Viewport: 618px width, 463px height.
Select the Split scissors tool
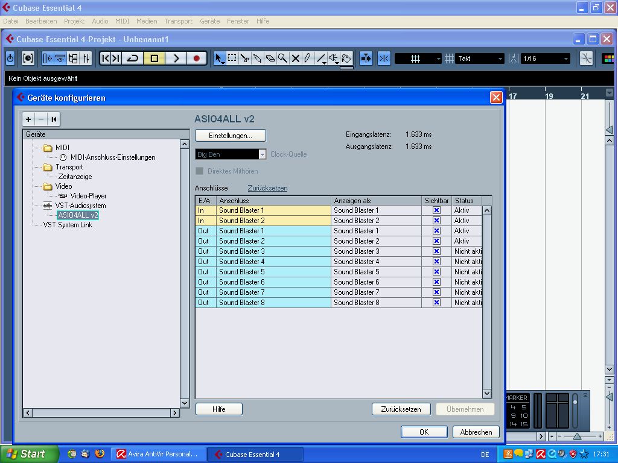pyautogui.click(x=245, y=58)
